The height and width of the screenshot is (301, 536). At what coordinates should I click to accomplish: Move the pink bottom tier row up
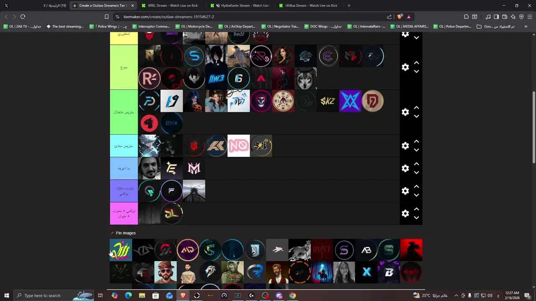click(x=416, y=209)
